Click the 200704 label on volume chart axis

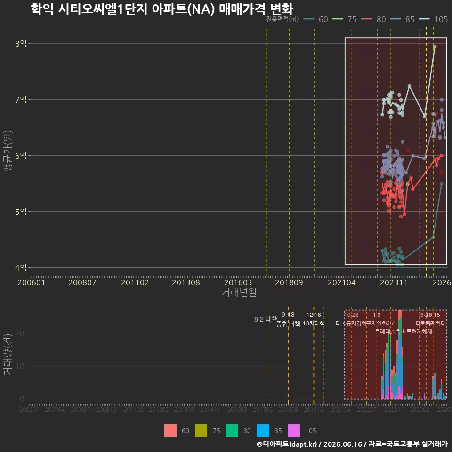click(x=55, y=409)
